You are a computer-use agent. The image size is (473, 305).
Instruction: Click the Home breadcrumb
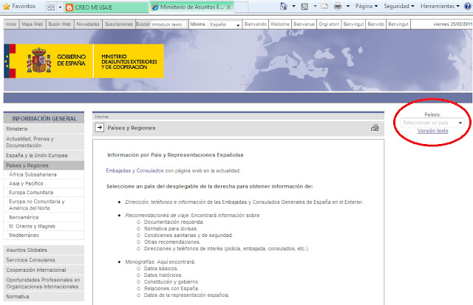[102, 117]
